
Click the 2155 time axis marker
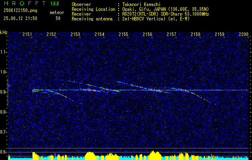[x=123, y=34]
